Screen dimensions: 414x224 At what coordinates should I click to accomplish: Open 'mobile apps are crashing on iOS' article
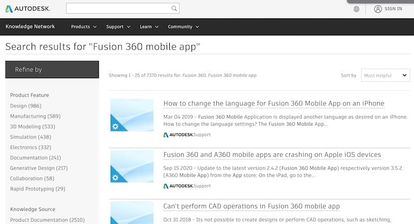click(272, 155)
